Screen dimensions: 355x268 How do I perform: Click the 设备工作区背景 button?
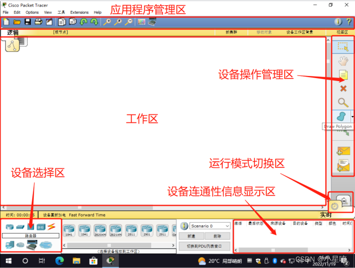coord(300,32)
